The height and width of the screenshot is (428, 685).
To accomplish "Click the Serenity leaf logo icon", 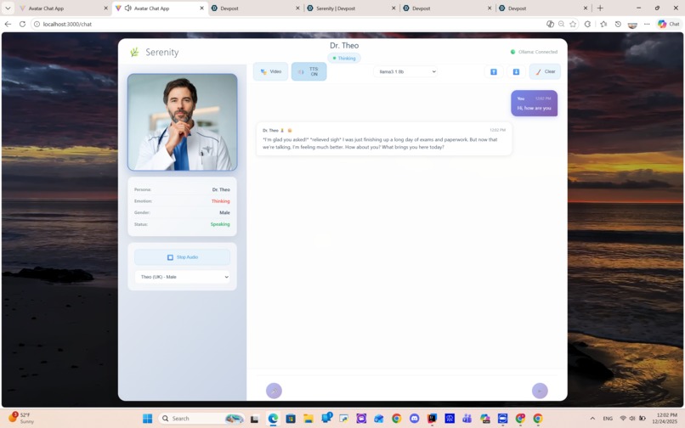I will (x=134, y=52).
